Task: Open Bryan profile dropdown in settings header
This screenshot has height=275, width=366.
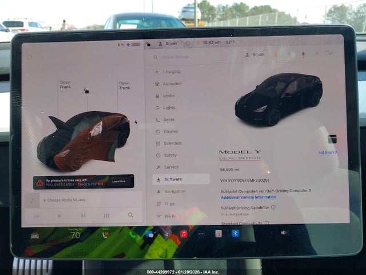Action: click(x=254, y=54)
